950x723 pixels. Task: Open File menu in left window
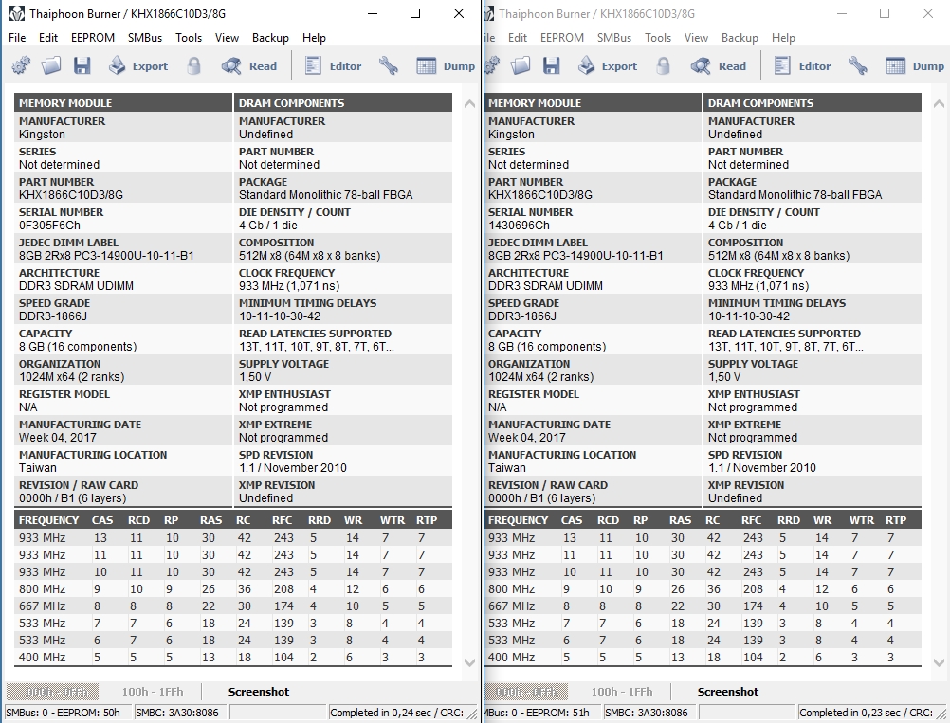click(x=17, y=38)
